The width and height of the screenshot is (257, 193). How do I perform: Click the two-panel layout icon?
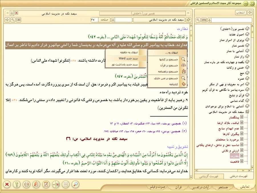pos(66,184)
